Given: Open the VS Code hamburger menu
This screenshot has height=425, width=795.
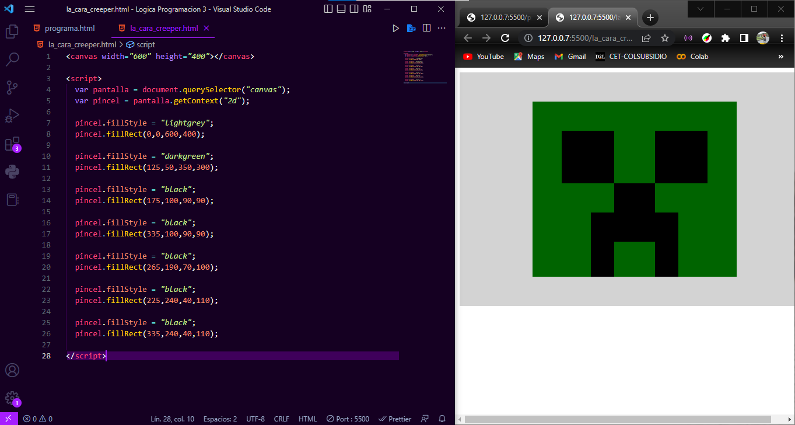Looking at the screenshot, I should click(x=30, y=9).
